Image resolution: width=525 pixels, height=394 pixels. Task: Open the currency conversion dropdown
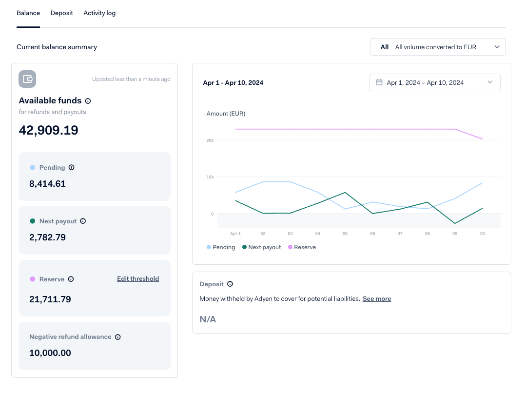[437, 47]
